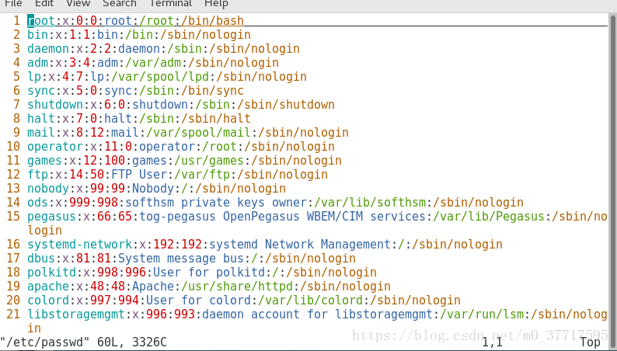Click UID "999" on the ods line
The image size is (617, 351).
79,203
